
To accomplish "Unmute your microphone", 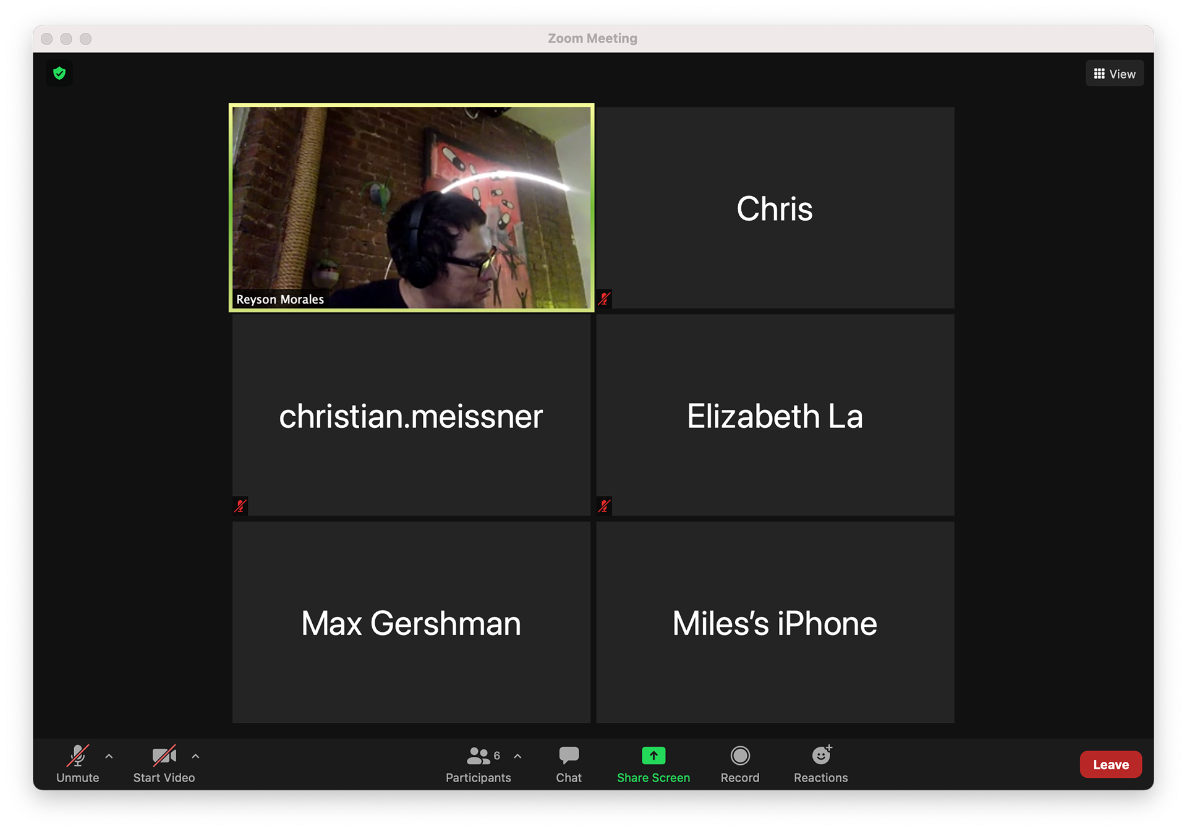I will coord(78,764).
